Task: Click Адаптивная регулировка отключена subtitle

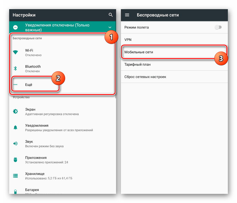Action: [52, 114]
